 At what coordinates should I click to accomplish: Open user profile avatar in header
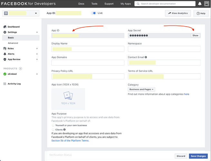206,4
